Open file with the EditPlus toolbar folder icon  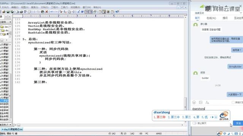[4, 12]
